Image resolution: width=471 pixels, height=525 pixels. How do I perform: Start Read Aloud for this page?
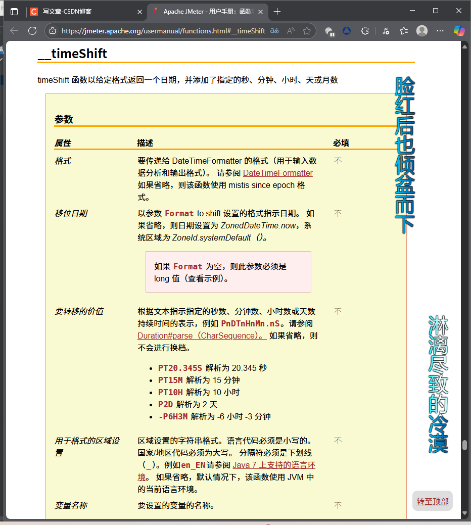point(291,31)
